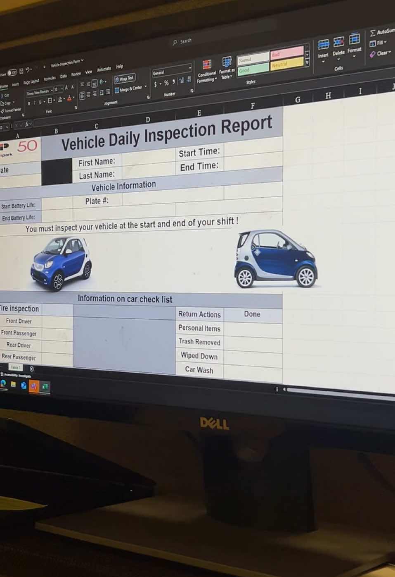Click the Undo arrow icon
Image resolution: width=395 pixels, height=577 pixels.
click(27, 70)
